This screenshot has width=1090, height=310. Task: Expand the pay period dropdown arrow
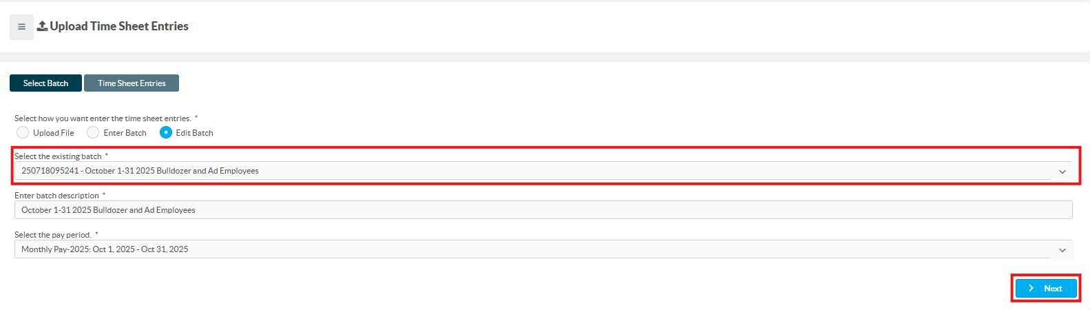(x=1062, y=250)
